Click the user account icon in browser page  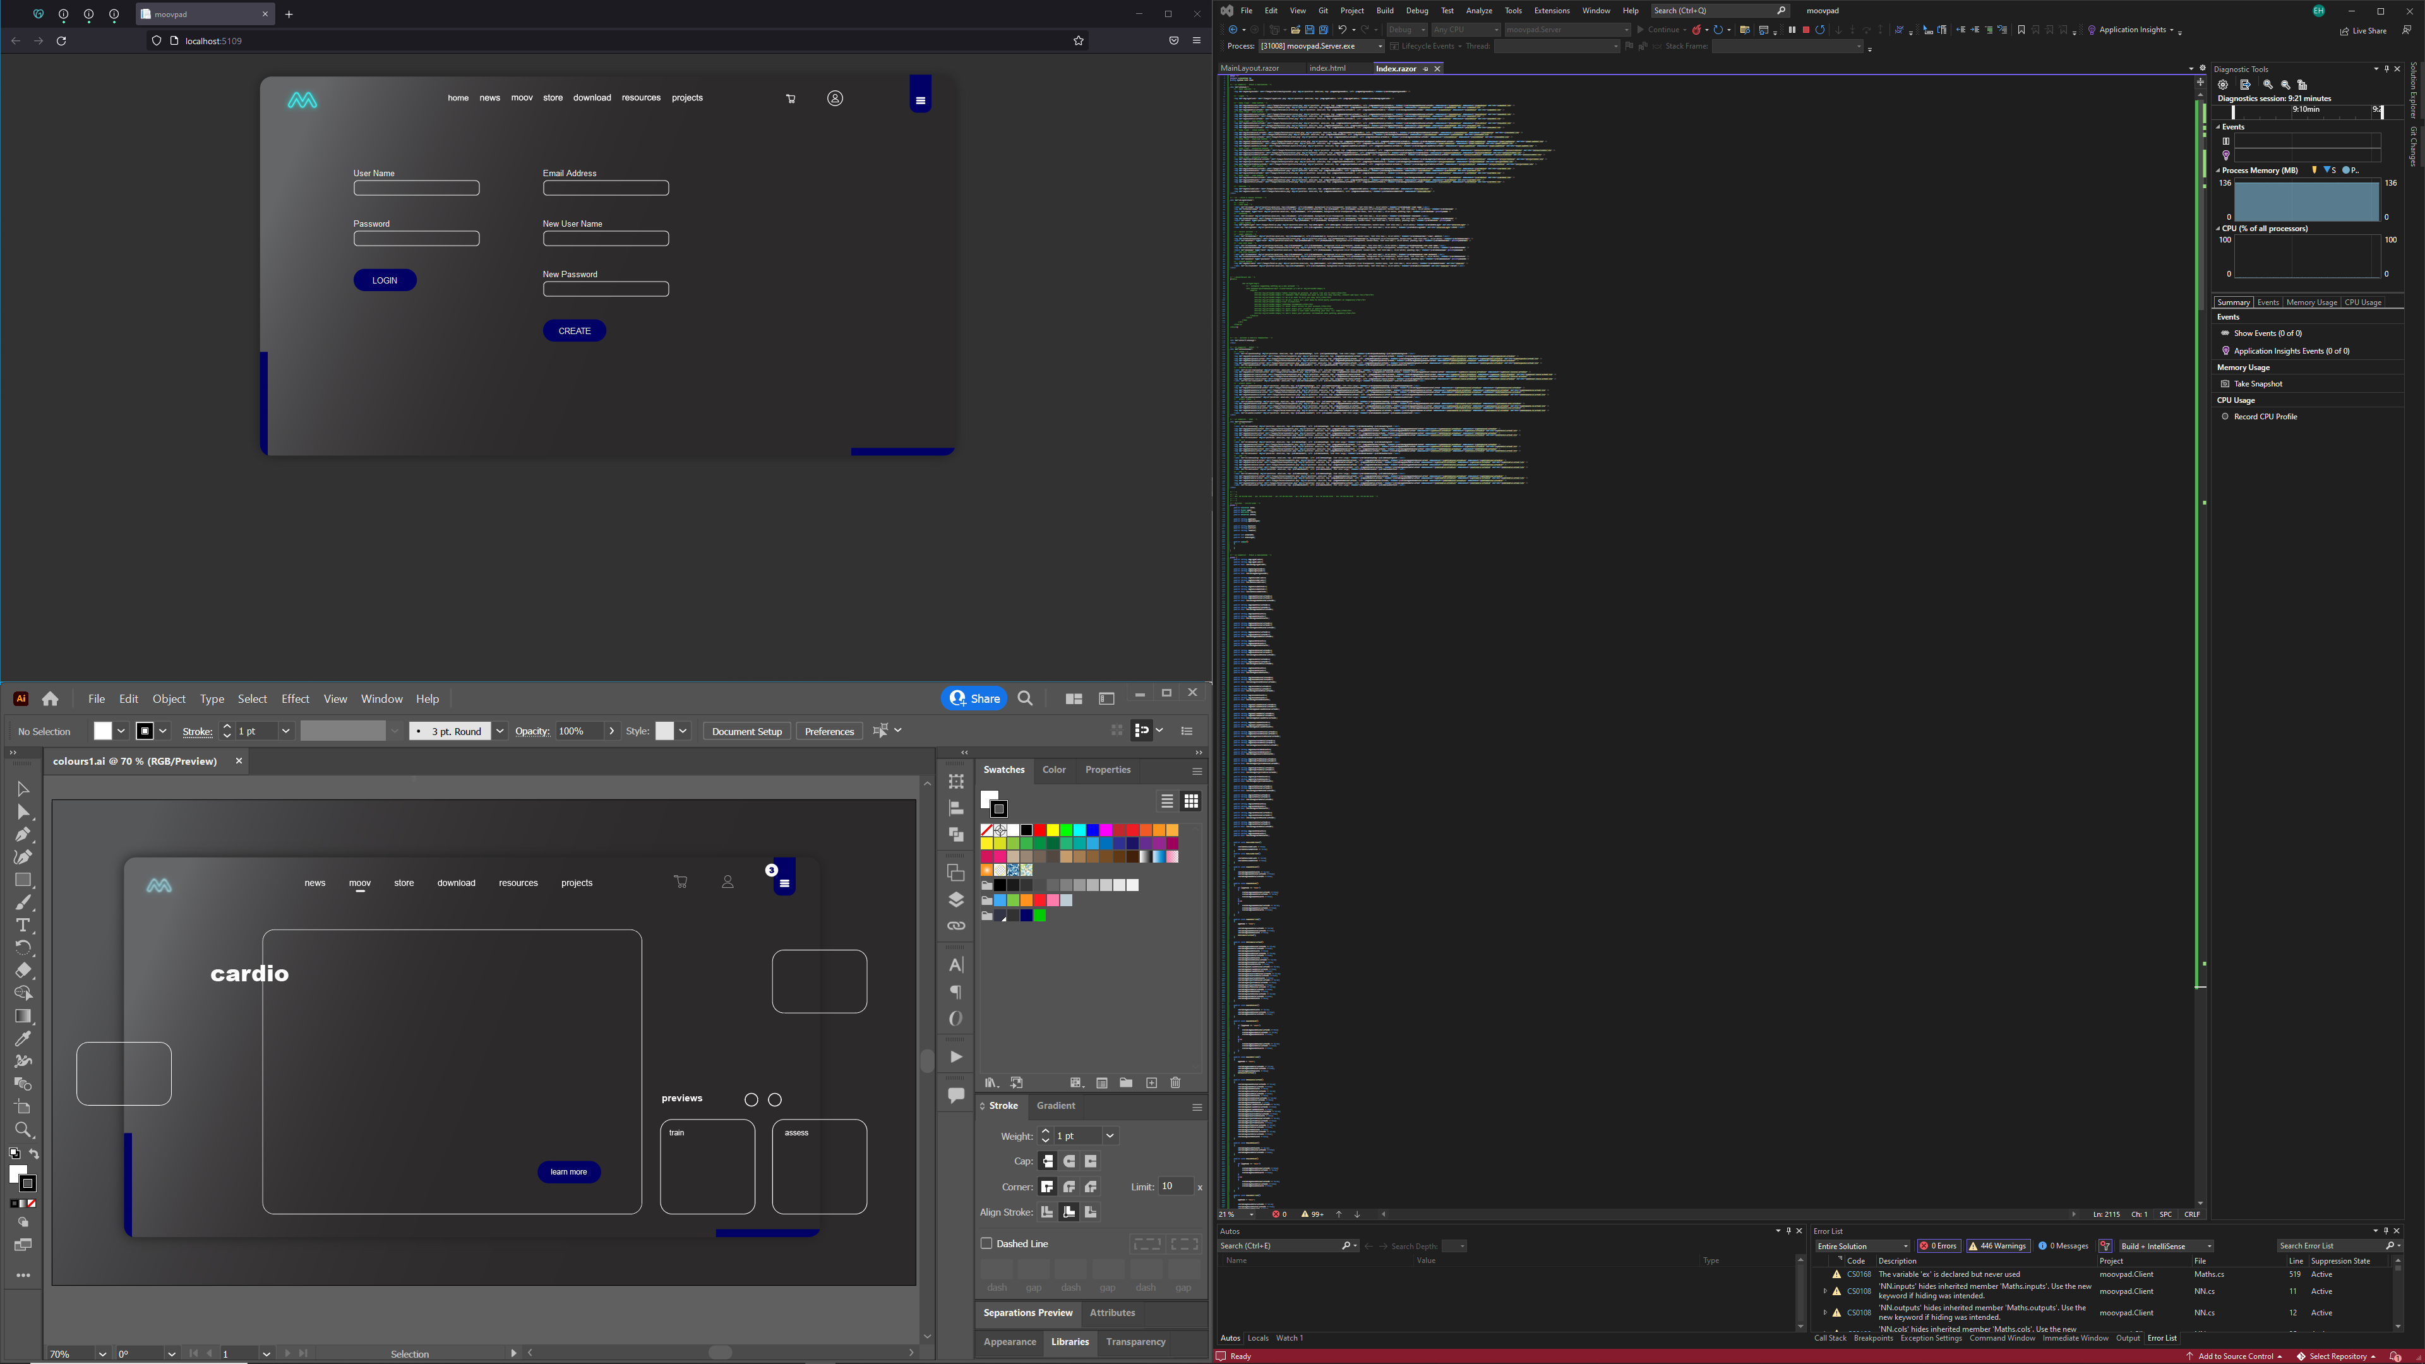(835, 98)
